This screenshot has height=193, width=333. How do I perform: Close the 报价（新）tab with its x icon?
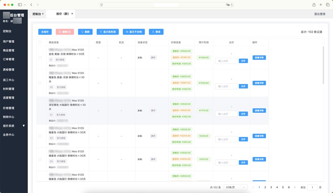point(72,14)
